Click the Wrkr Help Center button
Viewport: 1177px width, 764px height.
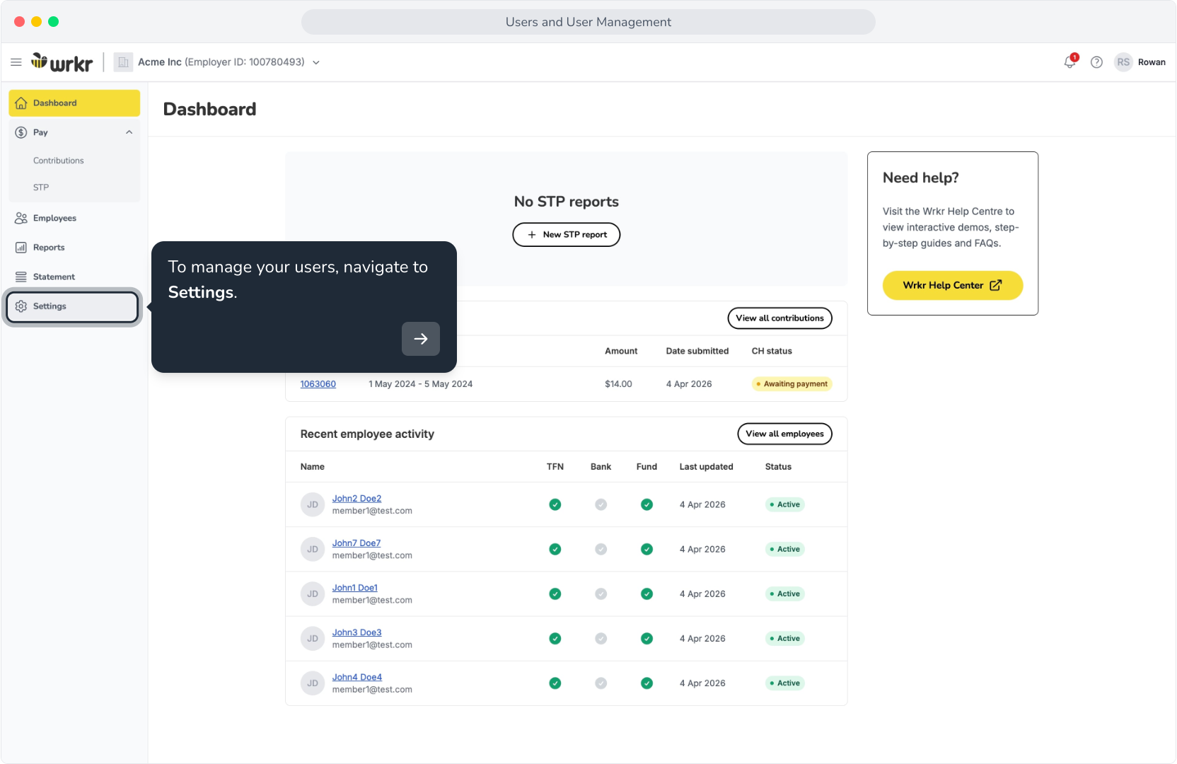tap(953, 285)
